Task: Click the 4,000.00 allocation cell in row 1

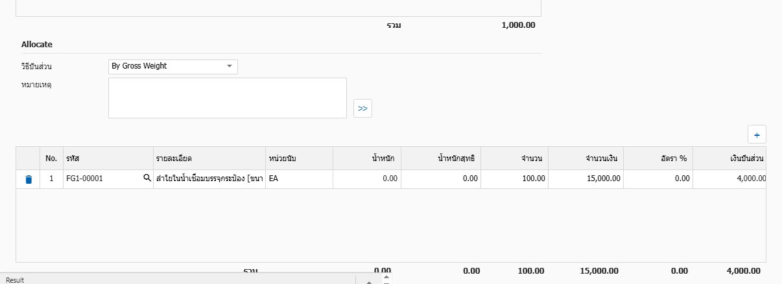Action: (729, 179)
